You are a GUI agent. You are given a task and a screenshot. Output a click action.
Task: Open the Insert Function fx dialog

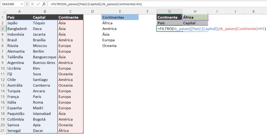pos(44,4)
